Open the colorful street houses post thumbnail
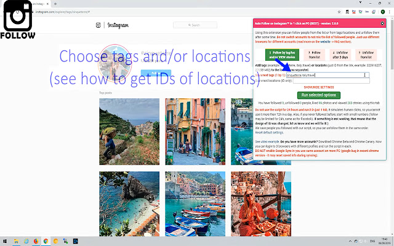The image size is (394, 246). pyautogui.click(x=195, y=132)
